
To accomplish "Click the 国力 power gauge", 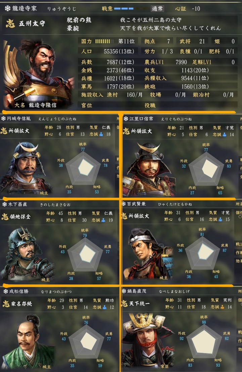I will point(105,41).
